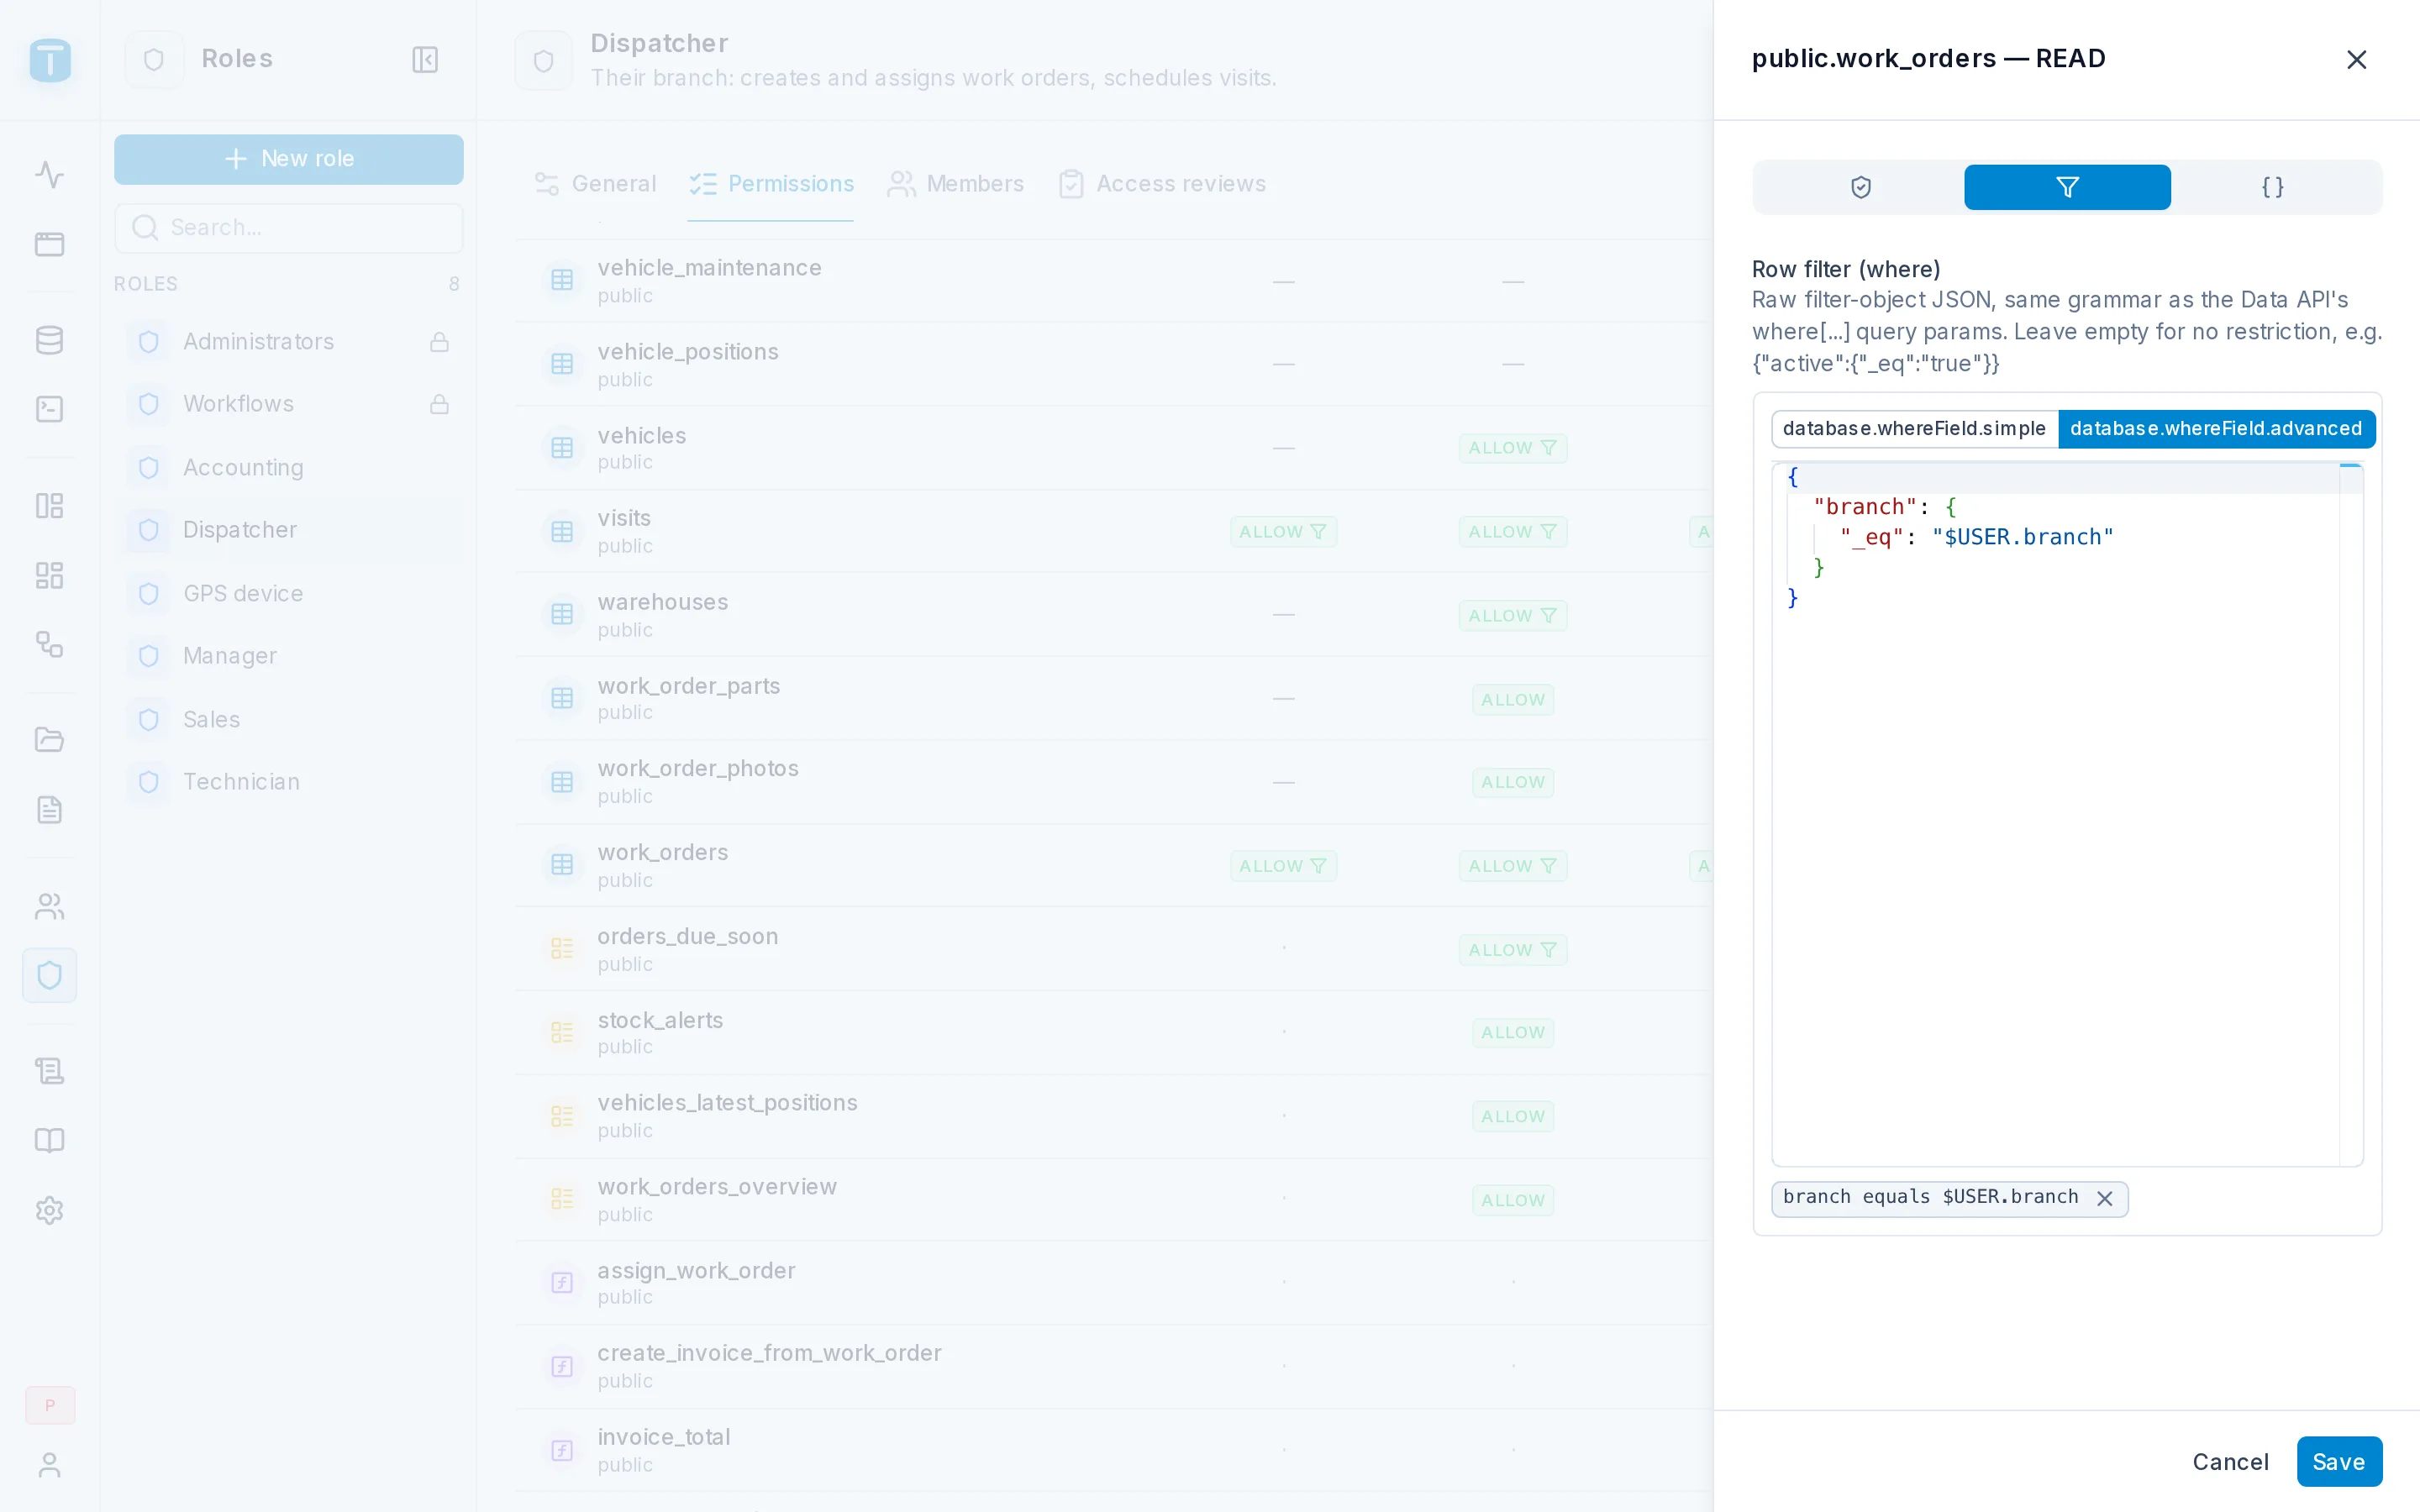The height and width of the screenshot is (1512, 2420).
Task: Open the activity pulse icon in sidebar
Action: click(49, 175)
